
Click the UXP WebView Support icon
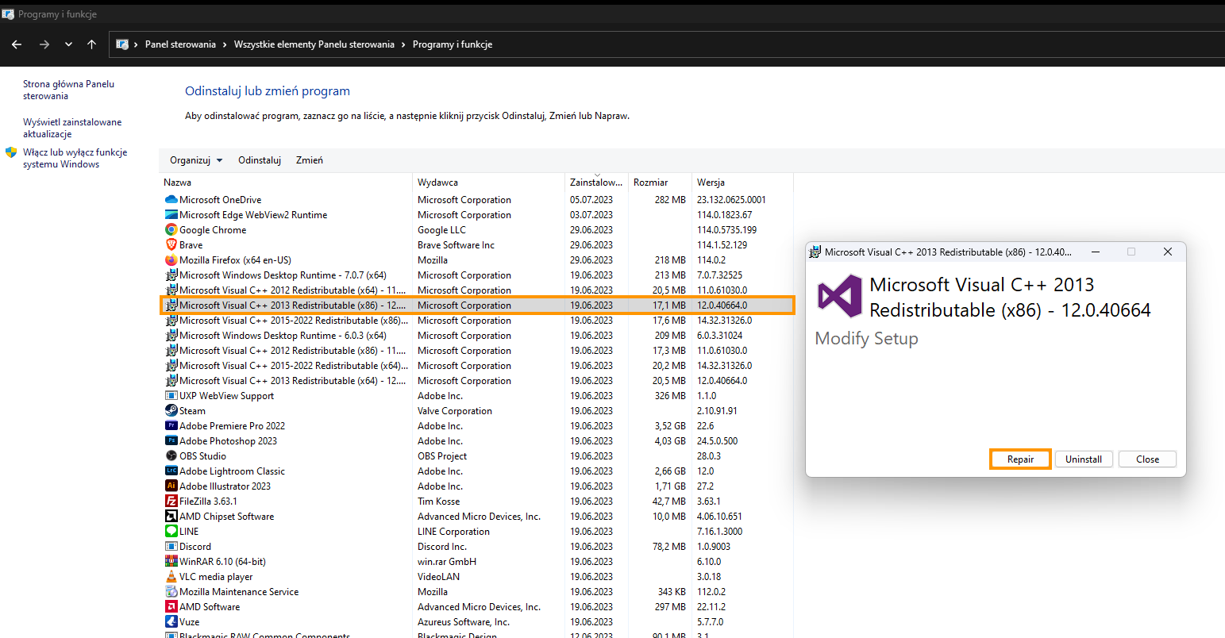click(x=171, y=396)
